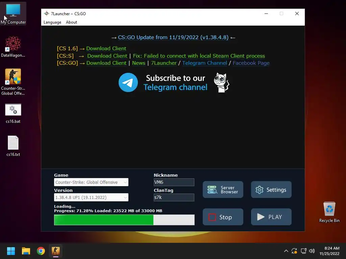Open the Telegram Channel link
This screenshot has height=259, width=346.
[204, 63]
